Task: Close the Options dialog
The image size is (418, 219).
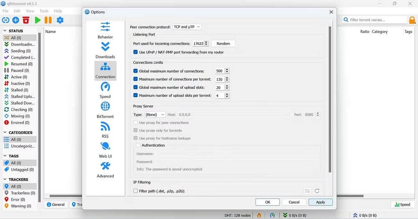Action: click(x=331, y=12)
